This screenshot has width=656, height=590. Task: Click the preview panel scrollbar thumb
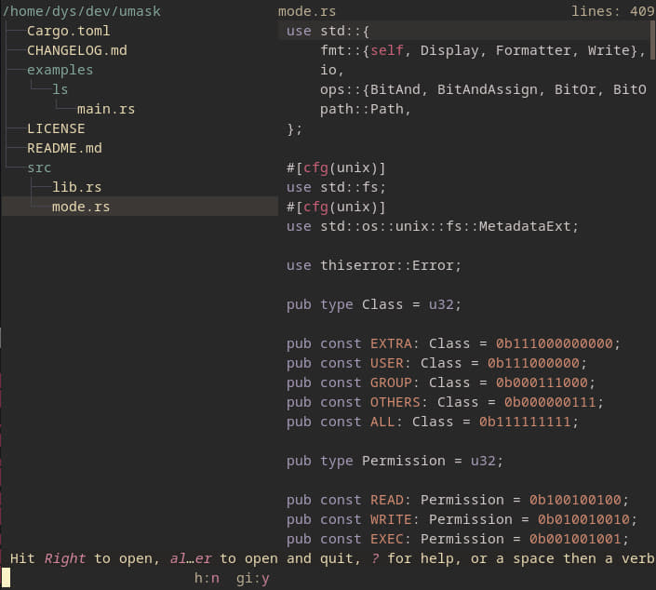coord(652,41)
